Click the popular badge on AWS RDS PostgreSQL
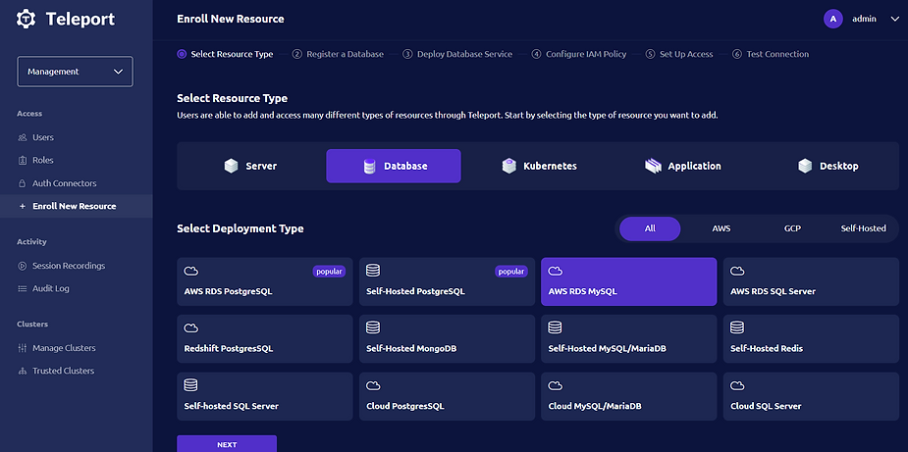 tap(329, 272)
